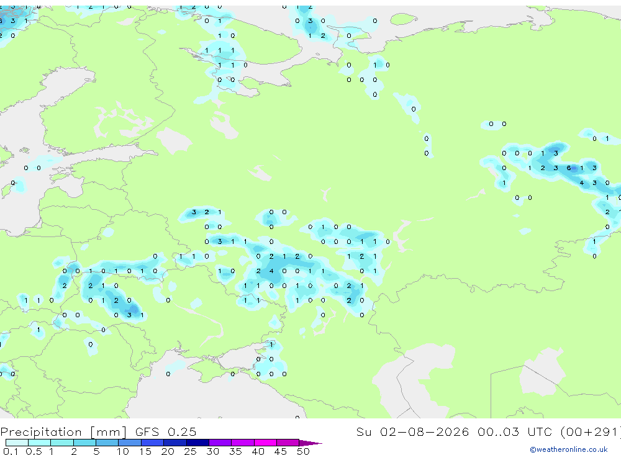The height and width of the screenshot is (455, 621).
Task: Click Lake Ladoga on the map
Action: 173,140
